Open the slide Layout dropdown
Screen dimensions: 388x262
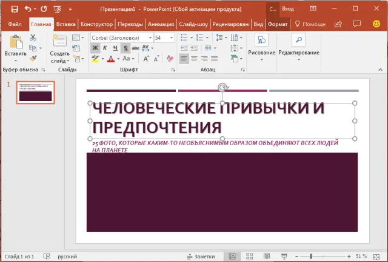pyautogui.click(x=78, y=38)
